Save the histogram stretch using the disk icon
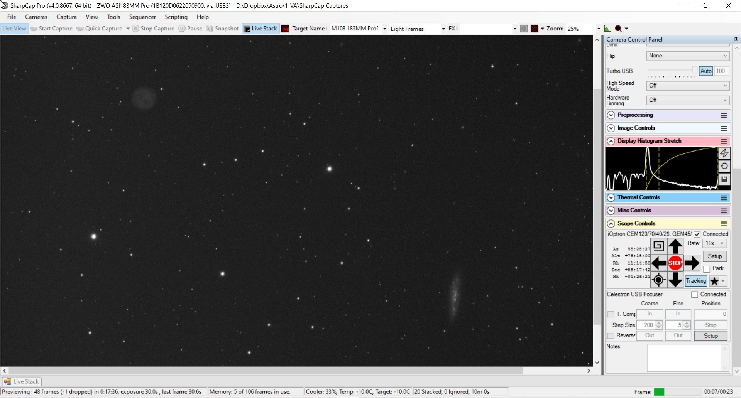 724,179
